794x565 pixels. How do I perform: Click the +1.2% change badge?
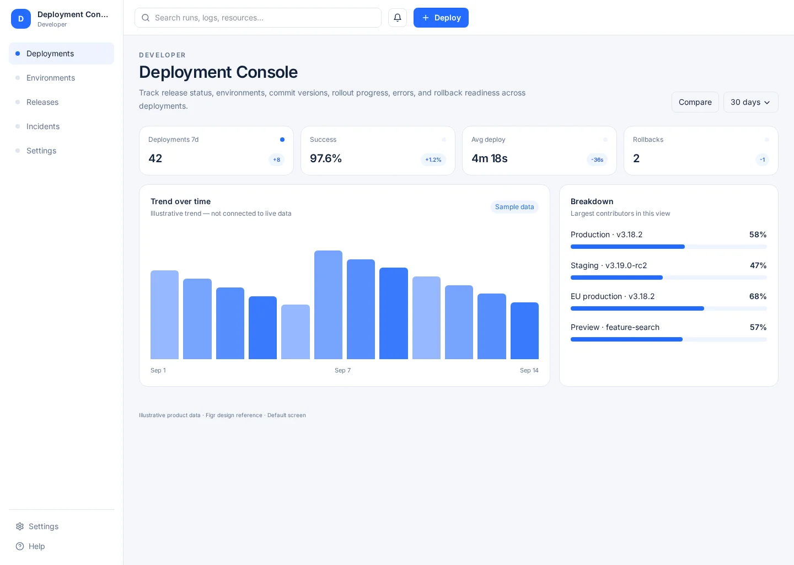tap(433, 159)
